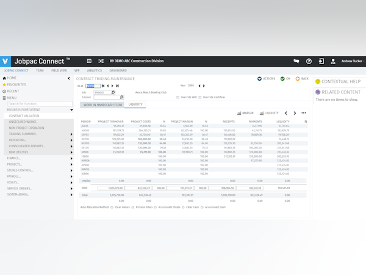Click the Search for Function field
This screenshot has height=275, width=366.
tap(40, 104)
